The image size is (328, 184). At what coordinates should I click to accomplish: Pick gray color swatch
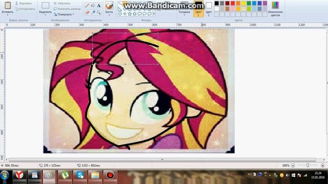(x=222, y=3)
